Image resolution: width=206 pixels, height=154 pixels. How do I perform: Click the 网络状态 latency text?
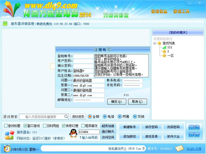click(41, 138)
